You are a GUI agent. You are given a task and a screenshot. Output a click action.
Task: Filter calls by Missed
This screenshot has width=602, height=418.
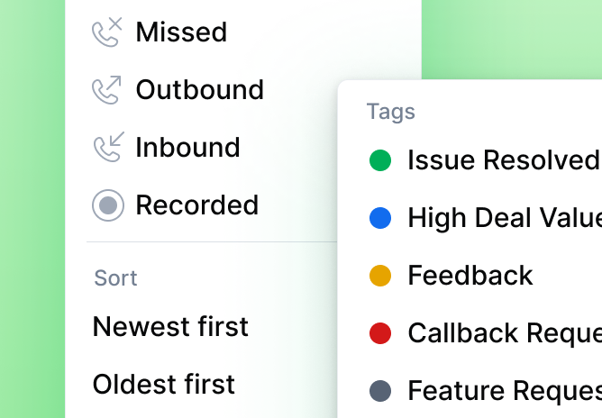click(x=181, y=32)
